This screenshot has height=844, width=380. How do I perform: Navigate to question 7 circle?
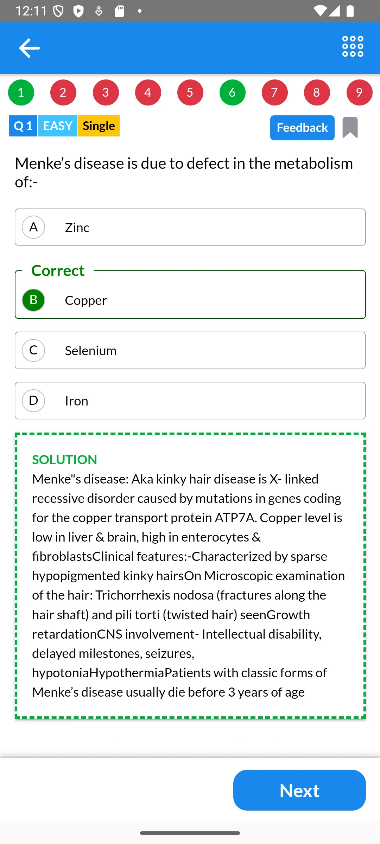point(274,92)
